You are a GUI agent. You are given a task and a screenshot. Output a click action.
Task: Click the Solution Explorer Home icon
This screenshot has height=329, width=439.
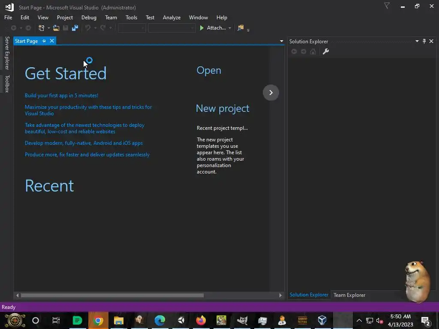(313, 51)
